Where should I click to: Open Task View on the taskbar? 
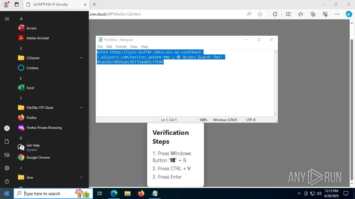point(100,193)
